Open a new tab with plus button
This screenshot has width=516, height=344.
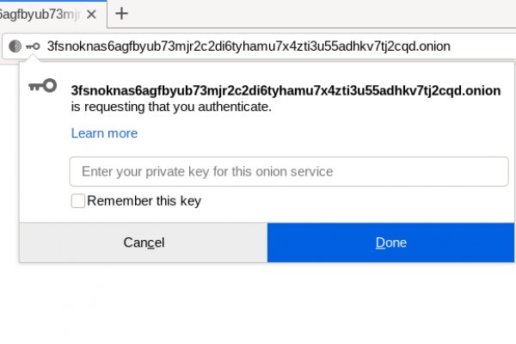pyautogui.click(x=122, y=13)
